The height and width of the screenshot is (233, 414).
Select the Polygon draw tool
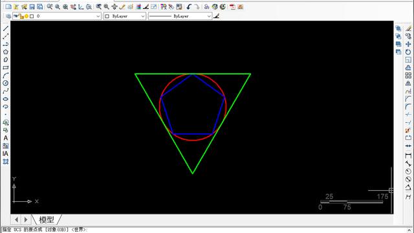[x=6, y=52]
